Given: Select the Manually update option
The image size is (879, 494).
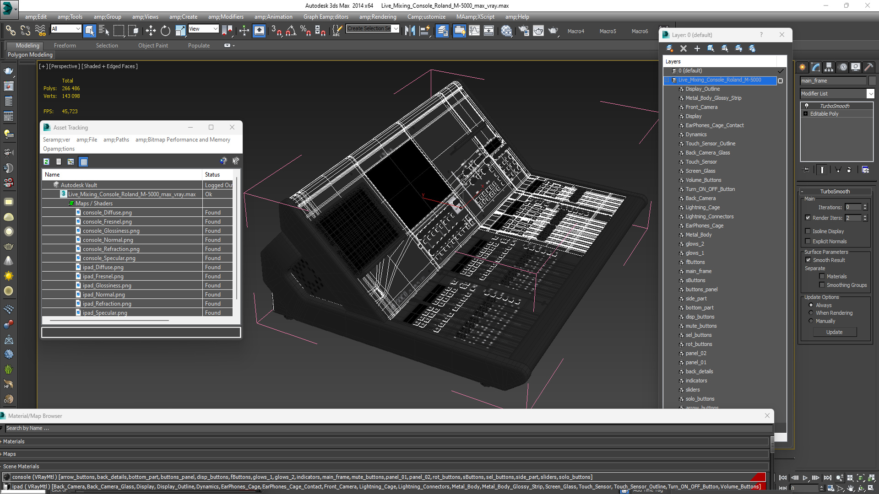Looking at the screenshot, I should pos(811,321).
